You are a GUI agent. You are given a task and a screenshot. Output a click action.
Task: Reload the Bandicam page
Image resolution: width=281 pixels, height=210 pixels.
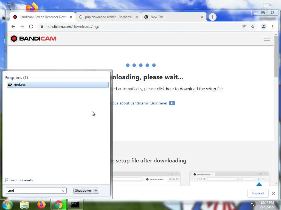31,27
